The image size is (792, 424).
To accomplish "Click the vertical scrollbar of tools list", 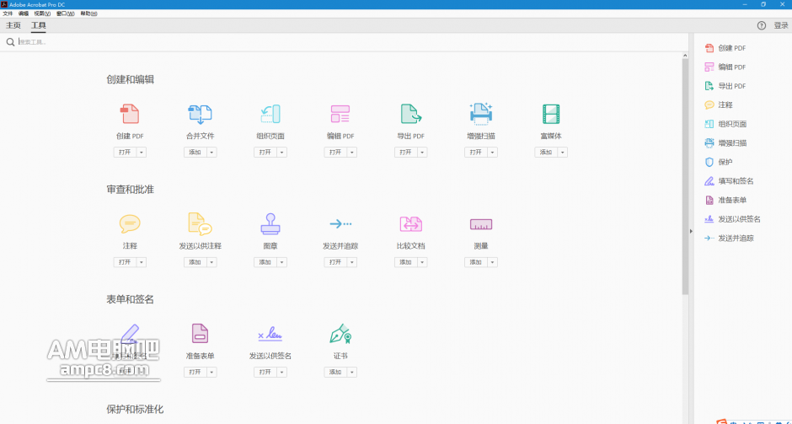I will coord(686,177).
